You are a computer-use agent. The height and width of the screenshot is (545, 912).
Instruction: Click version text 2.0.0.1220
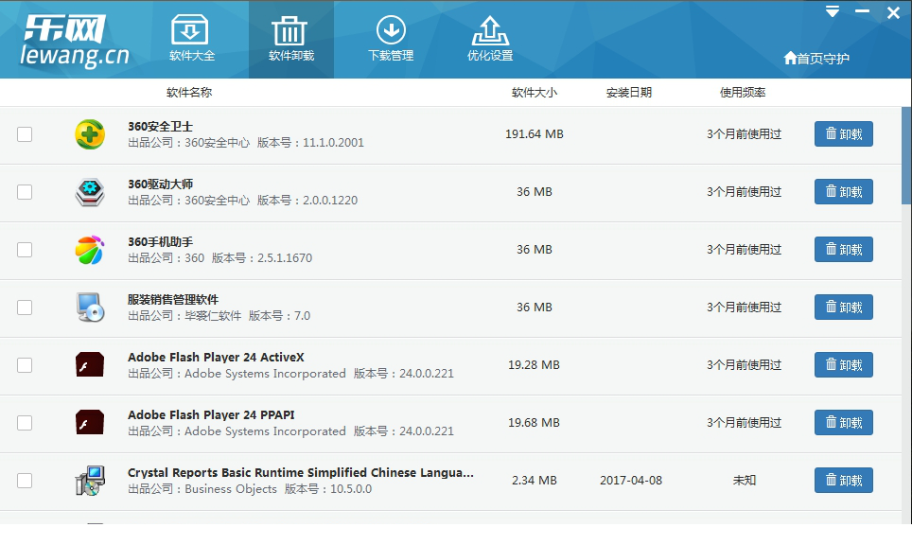pyautogui.click(x=330, y=200)
